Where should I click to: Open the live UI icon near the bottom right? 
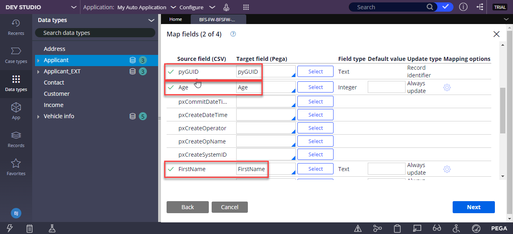[417, 228]
